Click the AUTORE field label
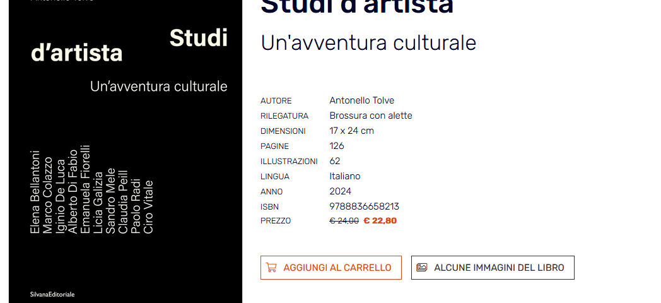The height and width of the screenshot is (303, 661). 276,101
